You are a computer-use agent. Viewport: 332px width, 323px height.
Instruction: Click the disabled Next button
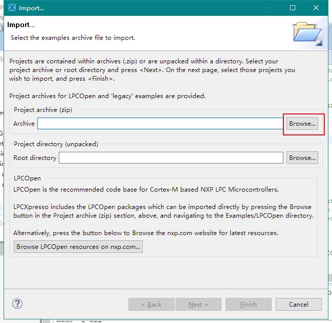(198, 305)
